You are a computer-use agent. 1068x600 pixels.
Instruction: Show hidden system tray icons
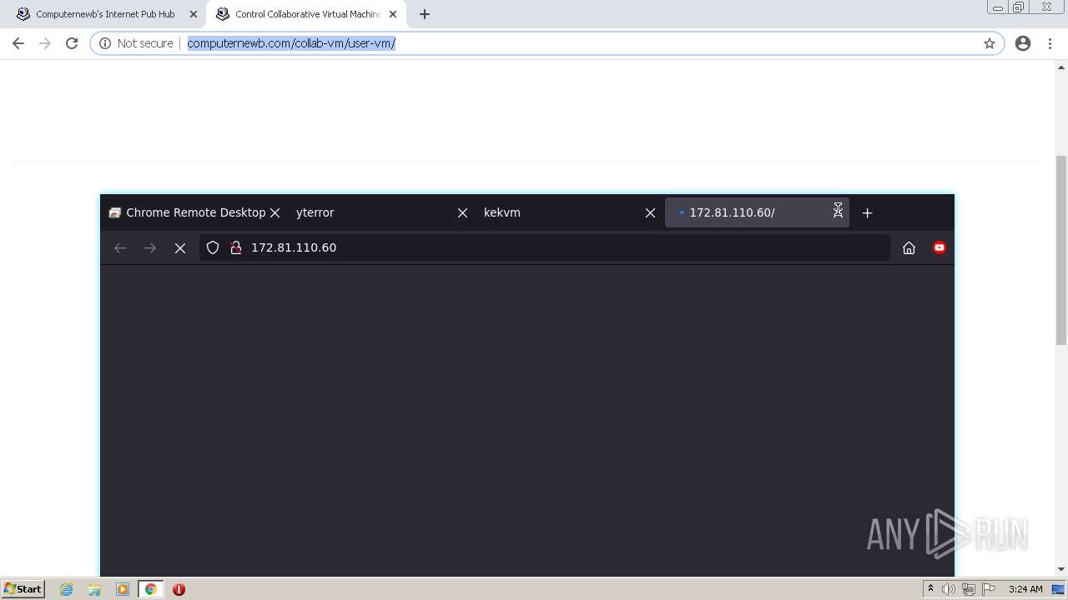tap(930, 589)
